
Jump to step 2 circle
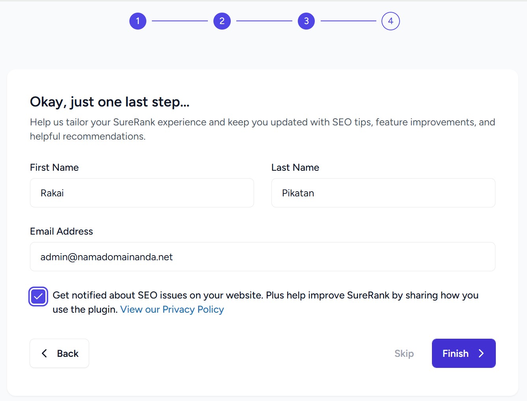[x=222, y=21]
